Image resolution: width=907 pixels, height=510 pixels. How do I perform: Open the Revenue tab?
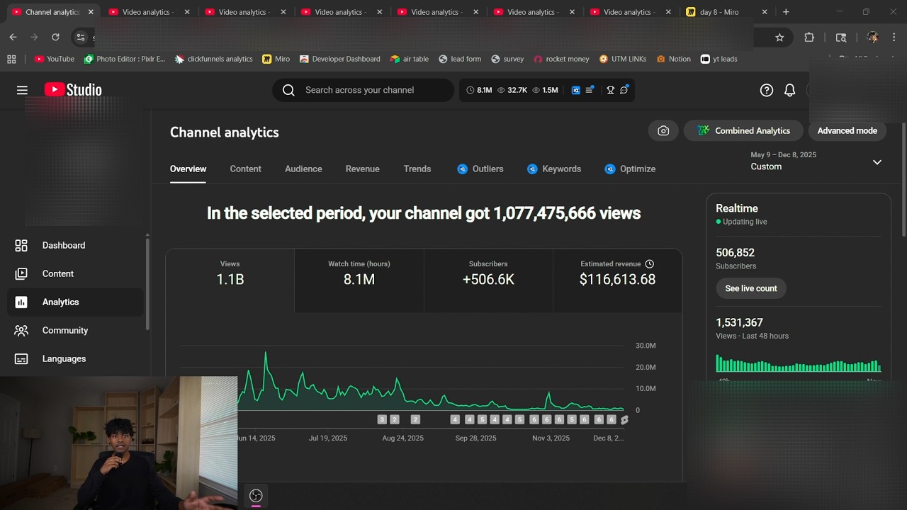(363, 169)
